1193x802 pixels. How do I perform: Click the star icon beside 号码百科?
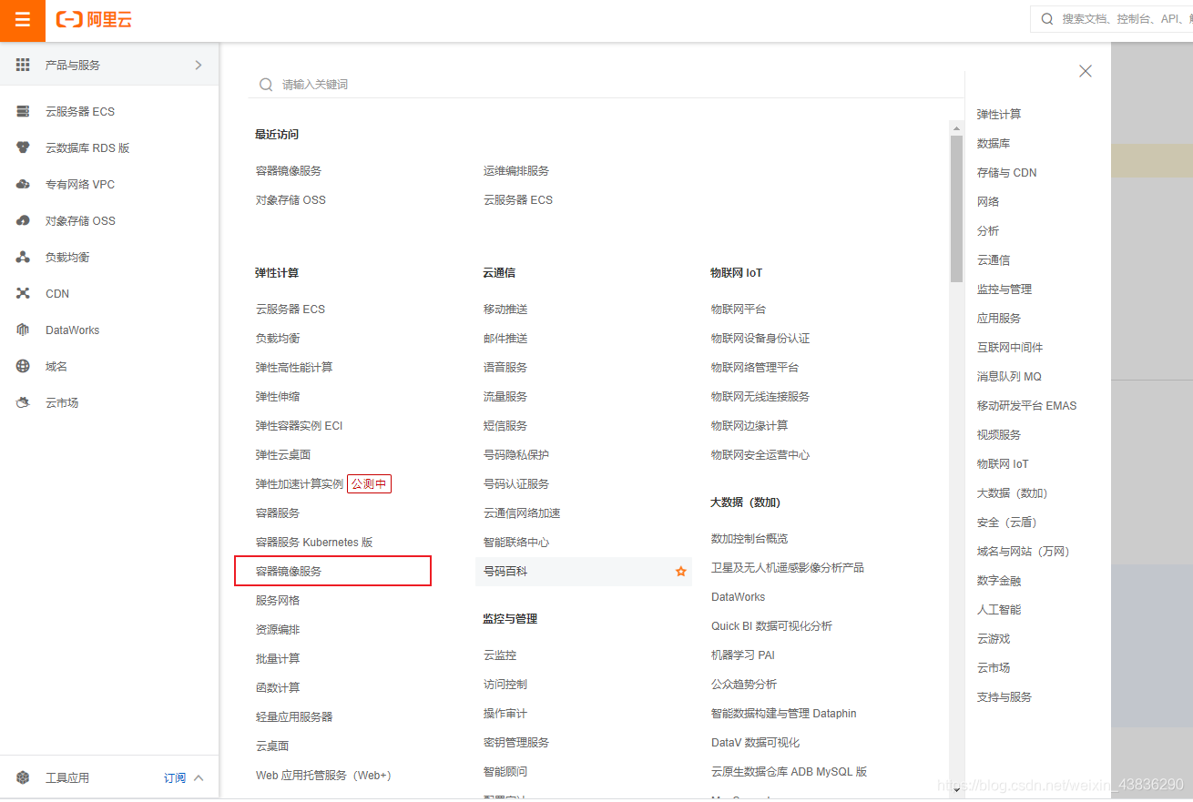680,572
